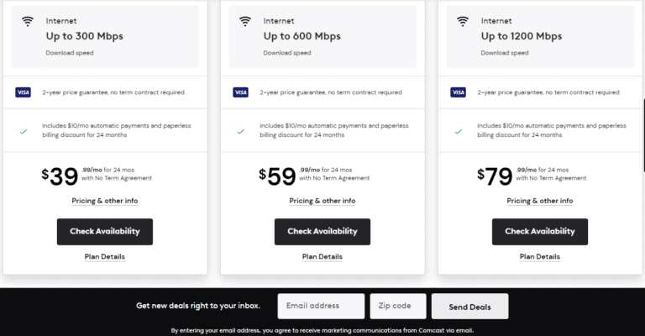
Task: Focus the Zip code field
Action: click(398, 306)
